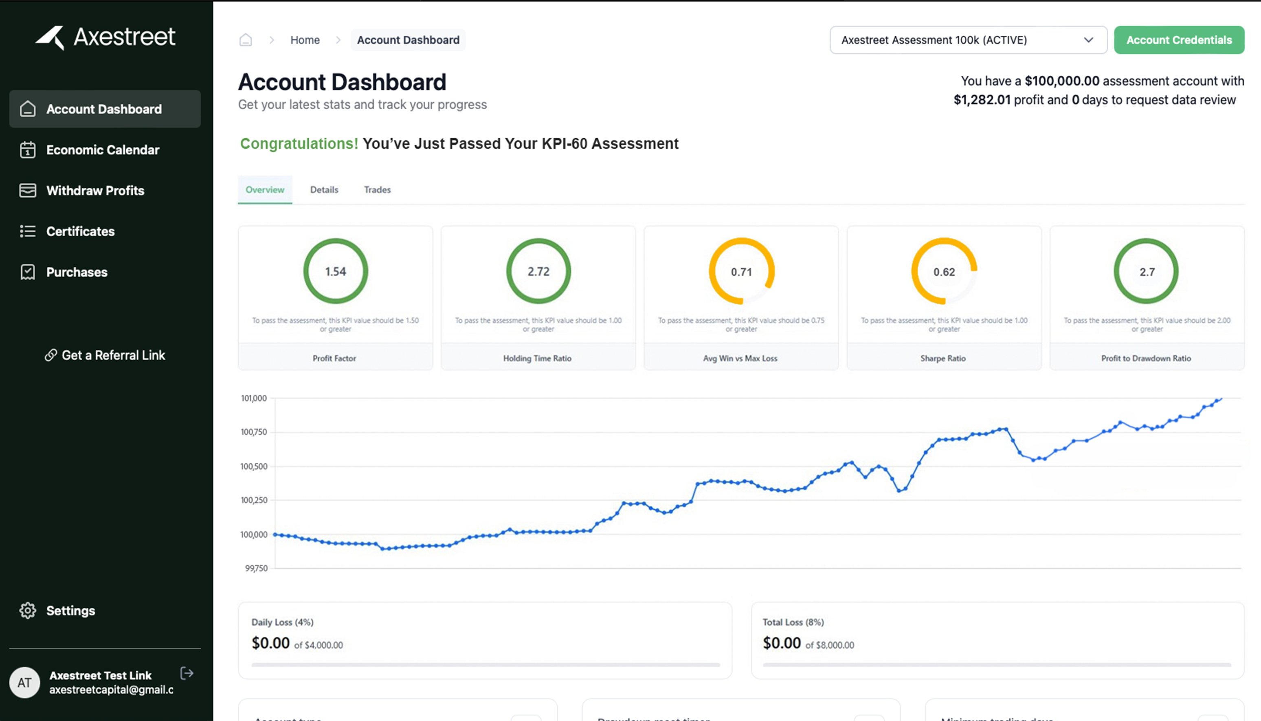Image resolution: width=1261 pixels, height=721 pixels.
Task: Switch to the Details tab
Action: tap(324, 190)
